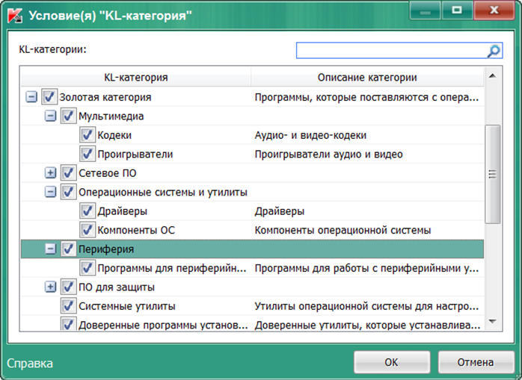Uncheck the Кодеки checkbox
This screenshot has height=380, width=522.
click(87, 135)
